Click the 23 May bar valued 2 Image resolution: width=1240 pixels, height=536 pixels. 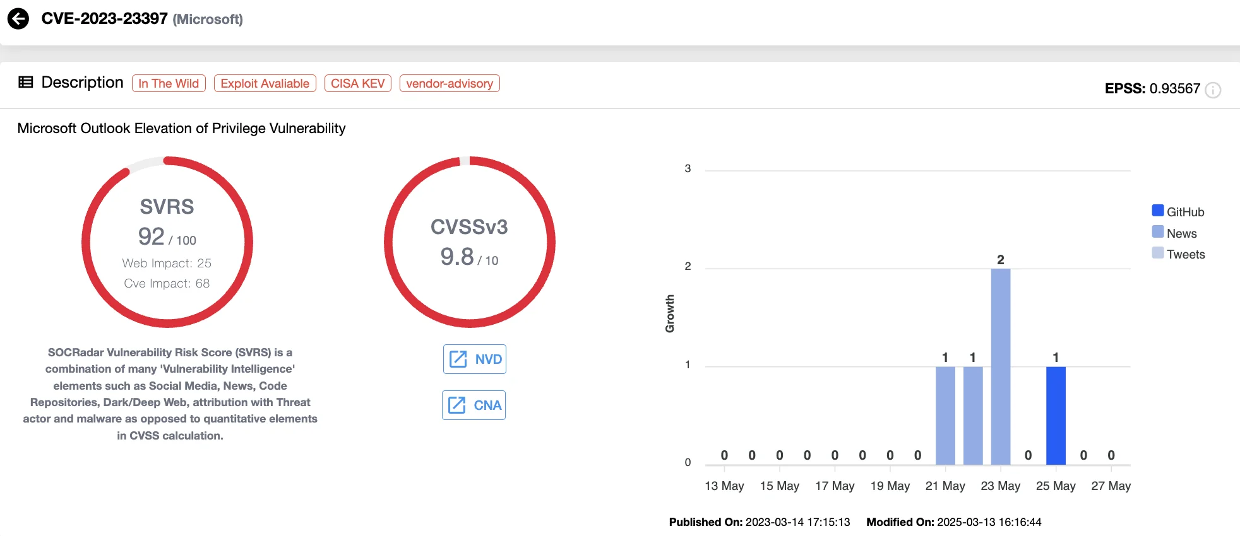pyautogui.click(x=1001, y=367)
